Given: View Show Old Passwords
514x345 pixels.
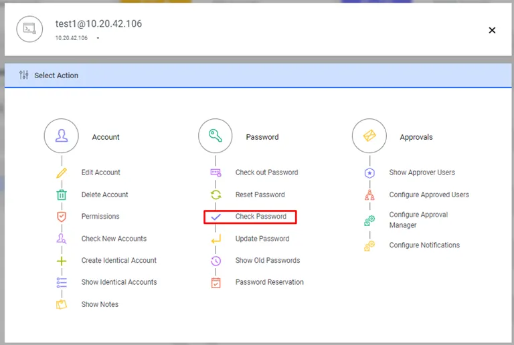Looking at the screenshot, I should click(268, 260).
